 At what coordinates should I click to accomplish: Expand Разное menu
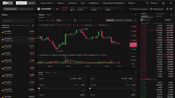point(132,3)
